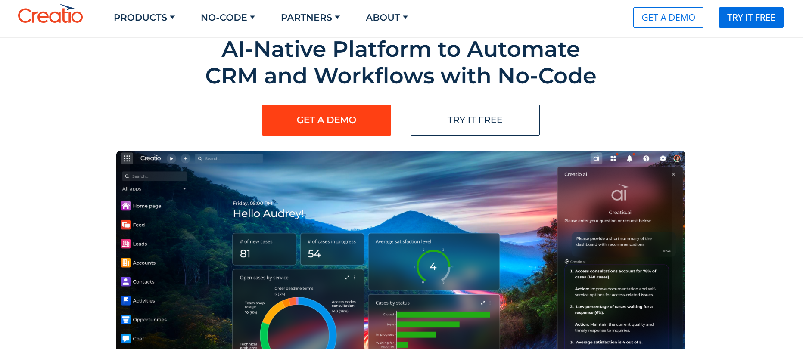
Task: Click the top dashboard Search field
Action: click(x=229, y=158)
